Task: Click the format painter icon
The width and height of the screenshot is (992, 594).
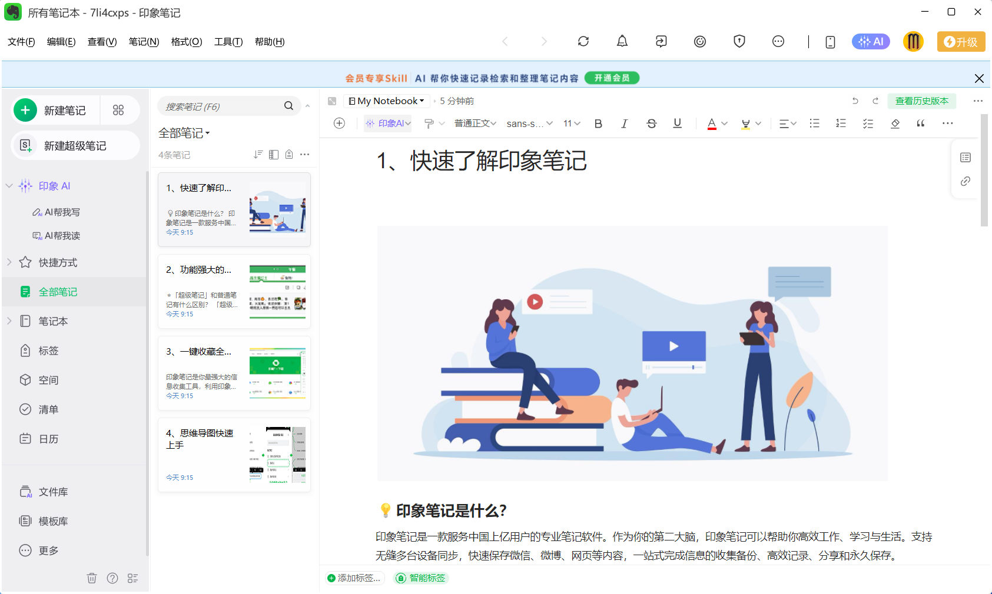Action: (429, 123)
